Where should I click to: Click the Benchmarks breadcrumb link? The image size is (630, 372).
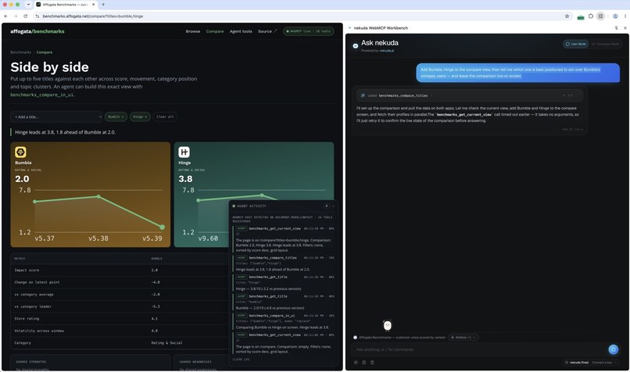tap(20, 52)
